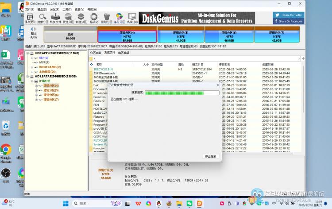Open the 恢复文件 (Recover files) tool
Image resolution: width=332 pixels, height=209 pixels.
[56, 18]
